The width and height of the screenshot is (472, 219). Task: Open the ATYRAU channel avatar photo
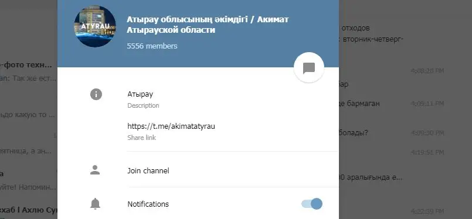pyautogui.click(x=95, y=26)
